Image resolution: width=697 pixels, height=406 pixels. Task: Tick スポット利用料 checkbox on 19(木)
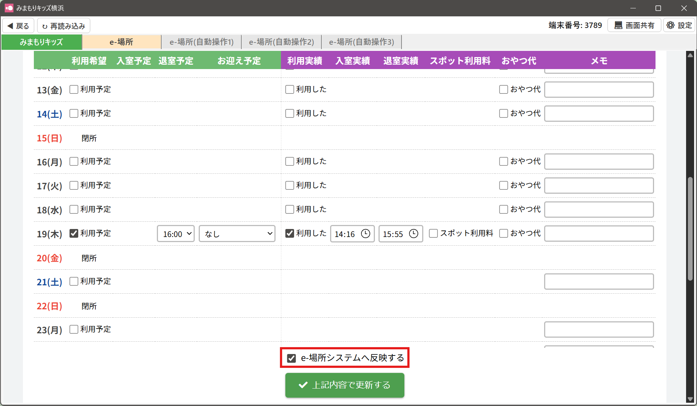pos(433,233)
